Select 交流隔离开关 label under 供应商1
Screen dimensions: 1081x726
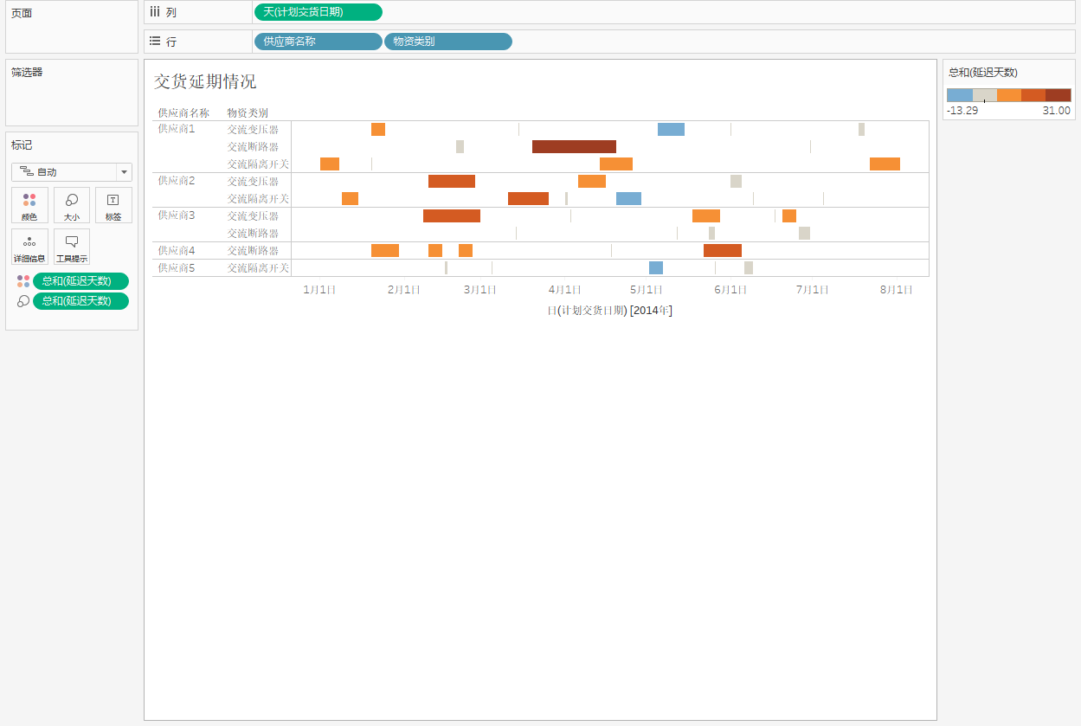pyautogui.click(x=258, y=164)
